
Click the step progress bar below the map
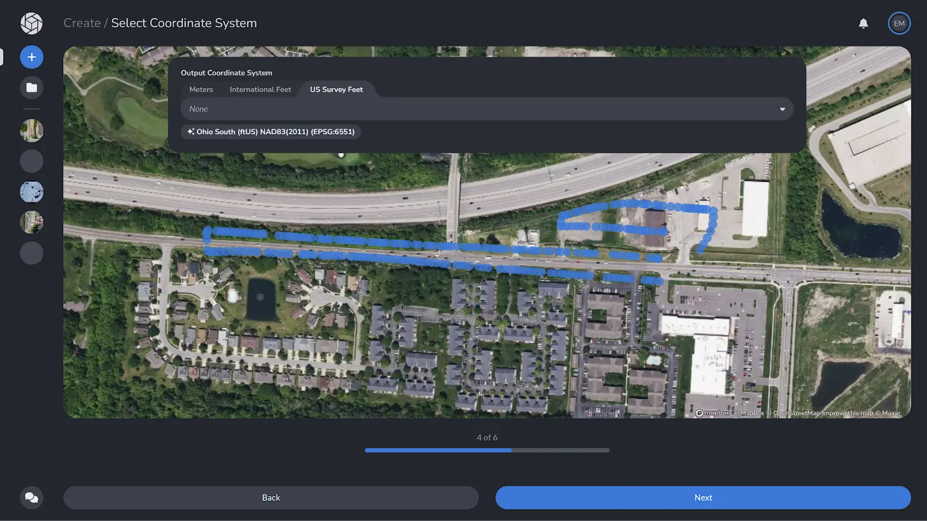[487, 450]
